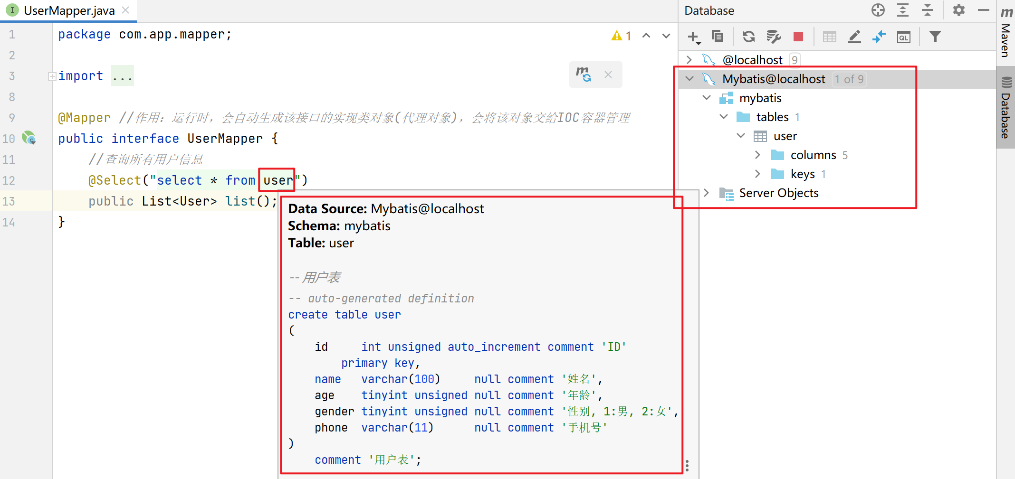Open the Maven side tool window
Screen dimensions: 1015x479
[1005, 32]
